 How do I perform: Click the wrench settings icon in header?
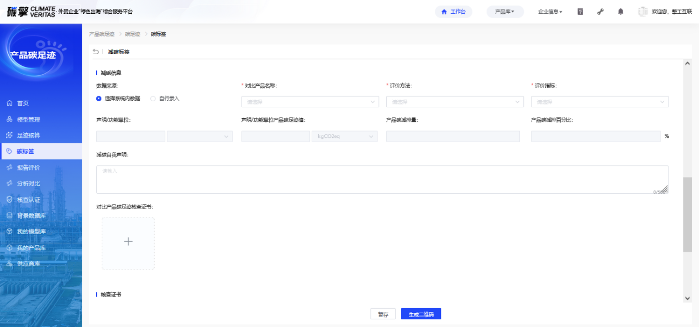click(601, 12)
